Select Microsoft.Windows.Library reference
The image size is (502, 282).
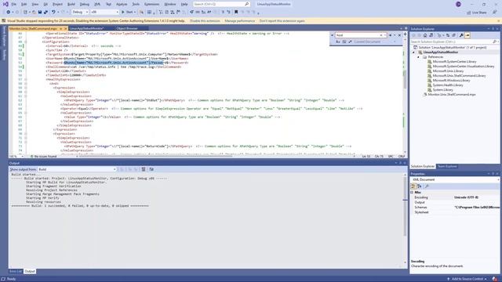(x=452, y=81)
